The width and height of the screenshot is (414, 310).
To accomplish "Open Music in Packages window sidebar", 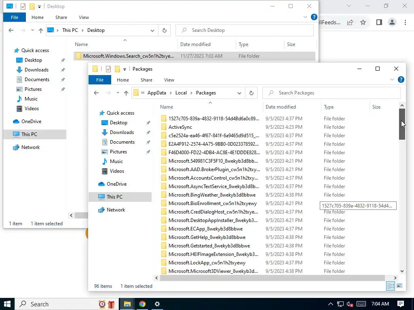I will 116,161.
